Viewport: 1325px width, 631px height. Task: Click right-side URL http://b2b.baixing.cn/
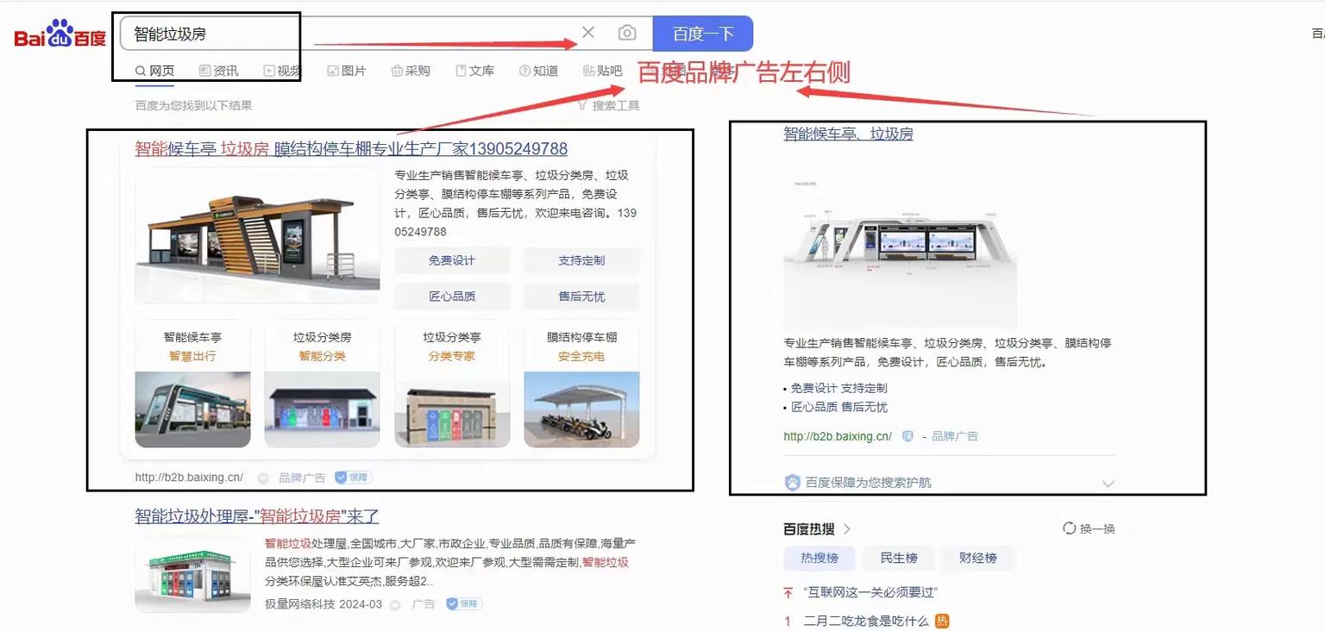[x=838, y=436]
